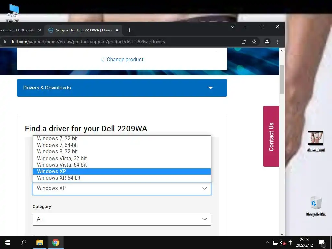
Task: Choose Windows 7, 32-bit option
Action: (122, 139)
